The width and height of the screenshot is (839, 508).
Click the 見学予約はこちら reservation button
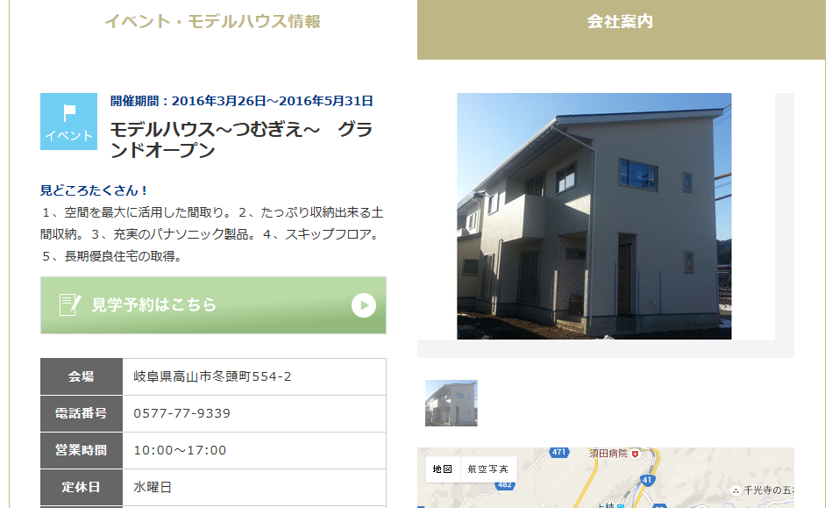coord(213,305)
